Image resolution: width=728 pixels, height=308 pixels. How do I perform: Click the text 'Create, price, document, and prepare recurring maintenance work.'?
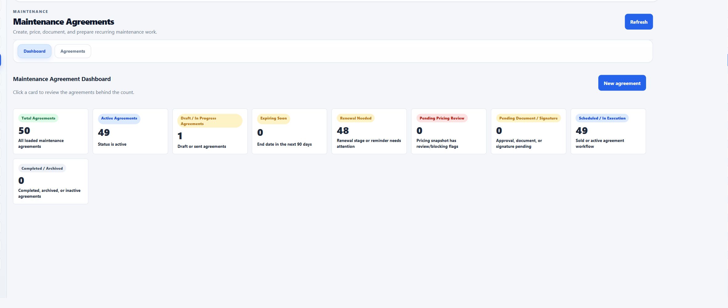[85, 32]
